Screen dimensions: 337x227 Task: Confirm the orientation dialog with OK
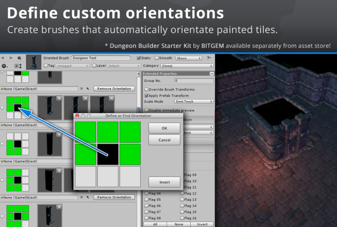pyautogui.click(x=164, y=128)
